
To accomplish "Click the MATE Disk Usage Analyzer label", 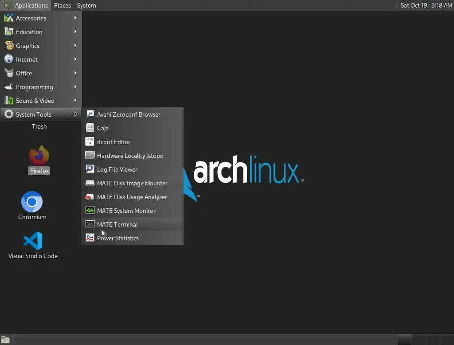I will tap(132, 197).
